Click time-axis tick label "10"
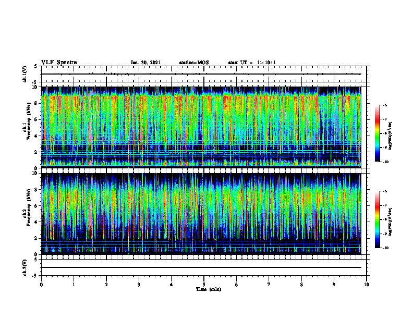This screenshot has width=413, height=319. 367,285
